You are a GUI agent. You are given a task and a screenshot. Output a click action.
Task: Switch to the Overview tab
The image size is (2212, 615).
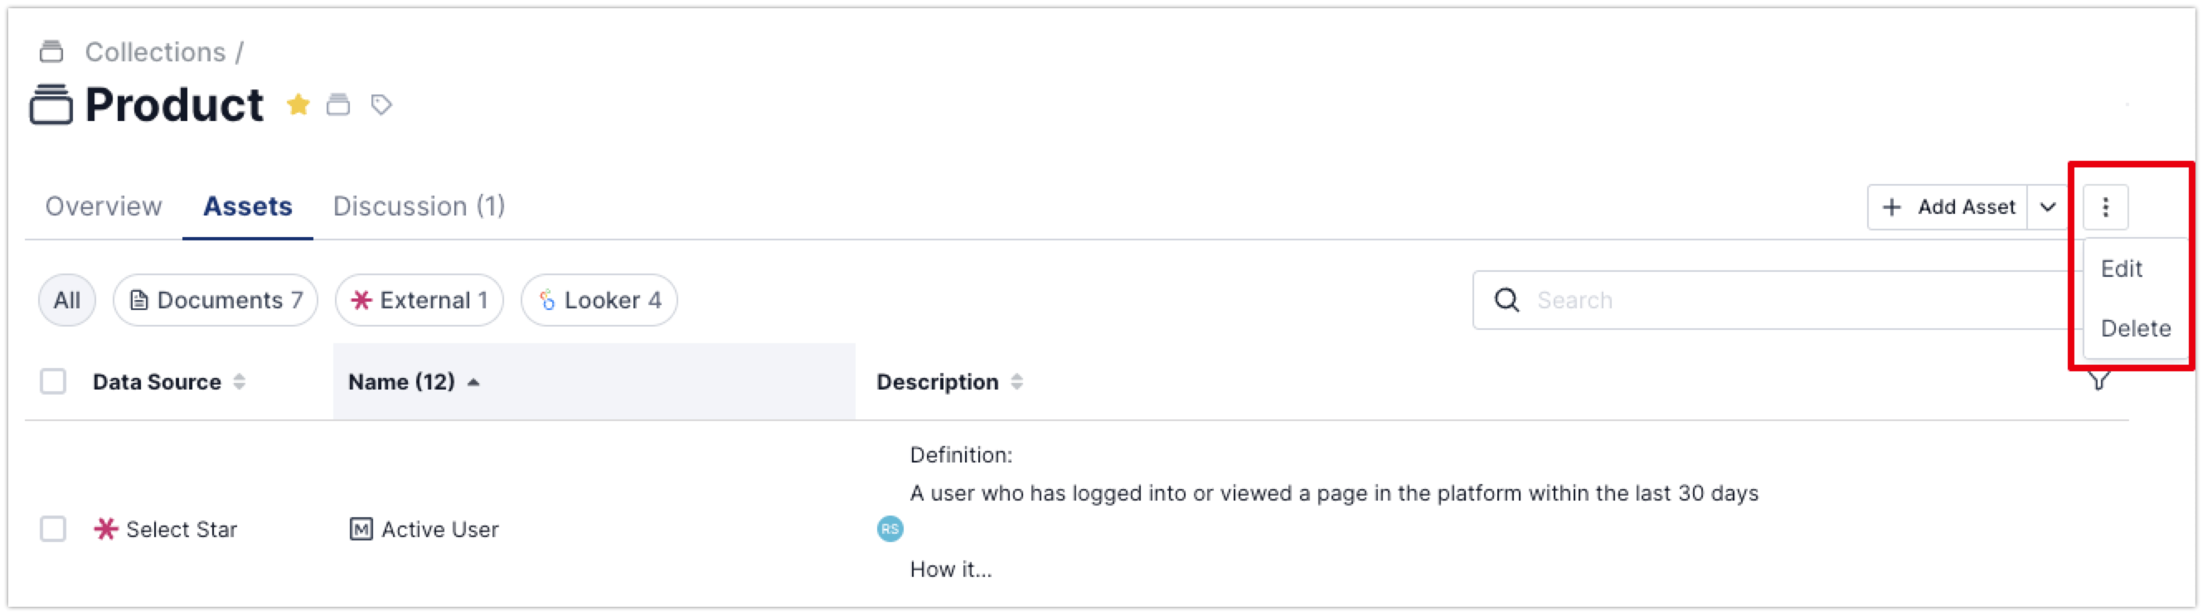(x=103, y=206)
